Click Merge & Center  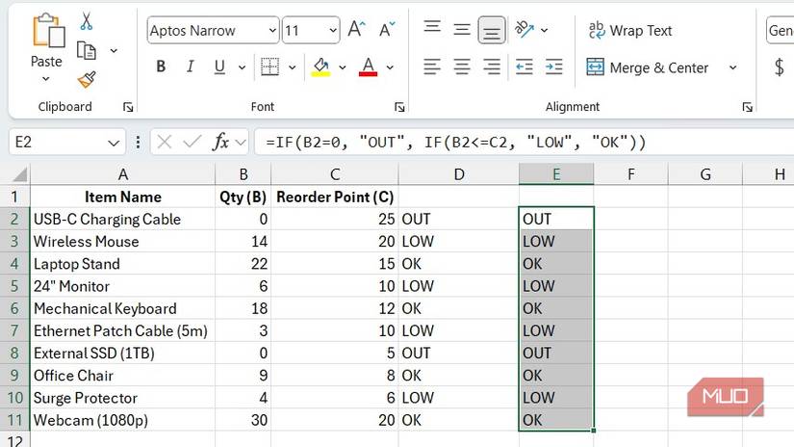coord(647,67)
